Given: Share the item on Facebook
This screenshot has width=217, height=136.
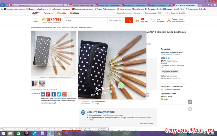Looking at the screenshot, I should click(x=53, y=94).
